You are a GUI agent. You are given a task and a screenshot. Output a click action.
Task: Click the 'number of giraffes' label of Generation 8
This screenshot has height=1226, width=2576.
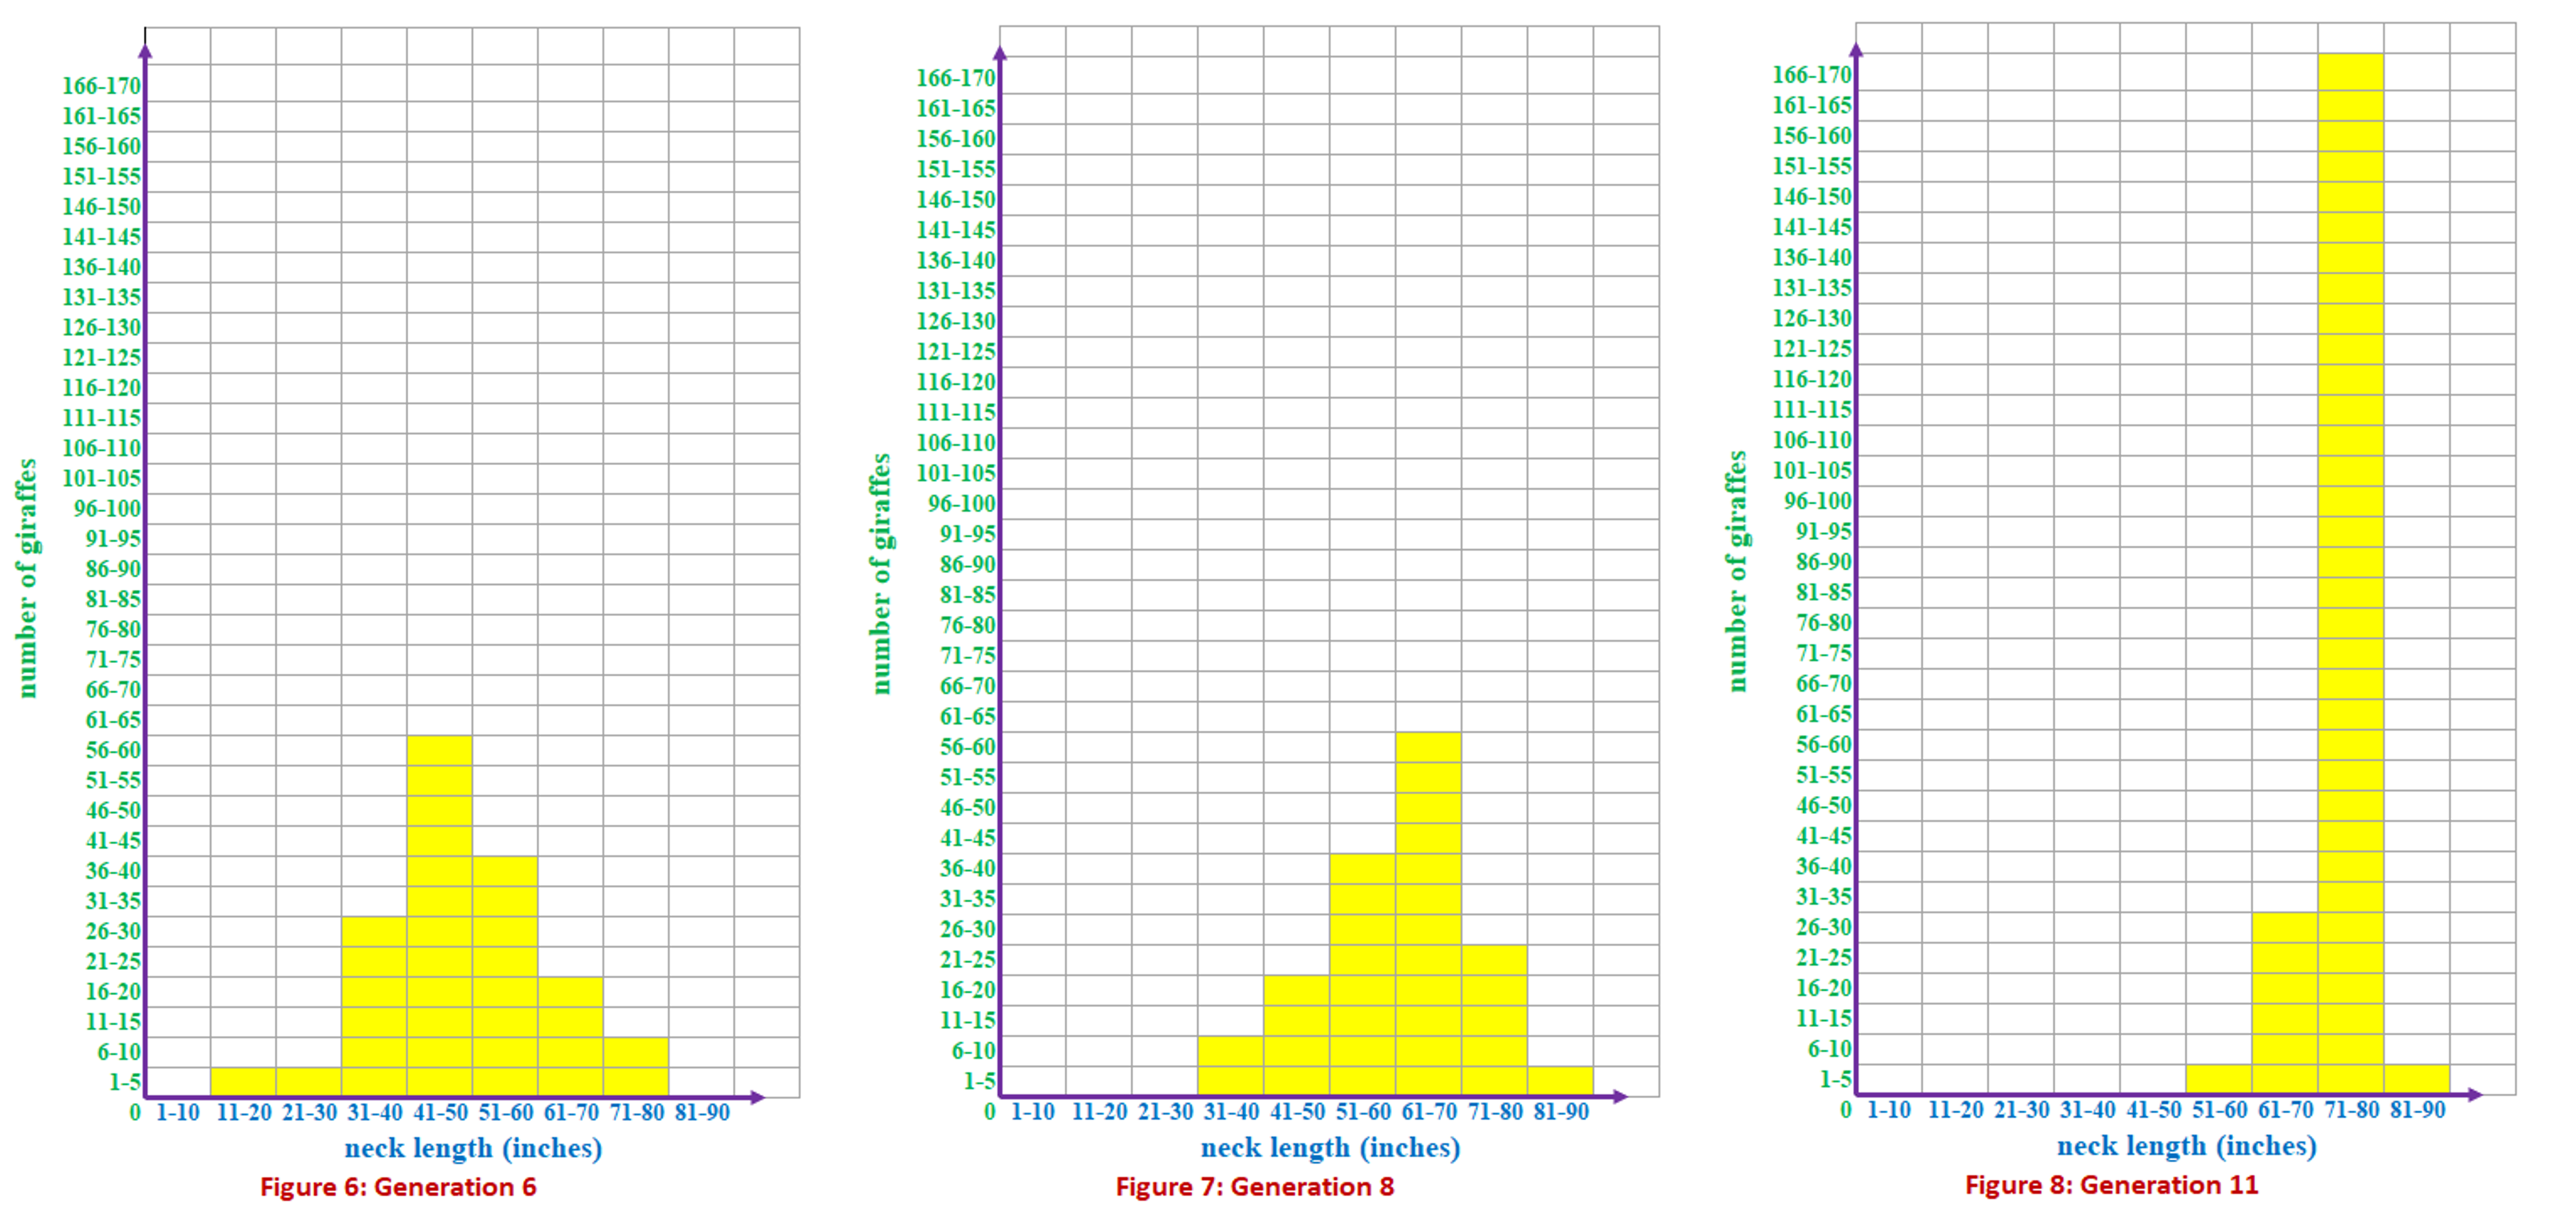click(880, 574)
